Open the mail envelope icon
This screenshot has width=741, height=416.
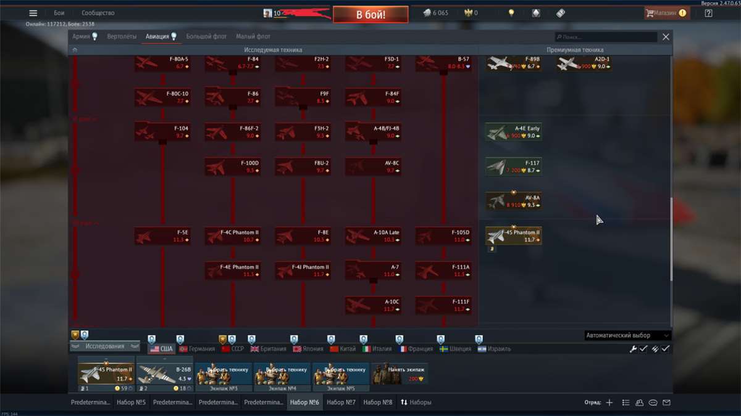pyautogui.click(x=666, y=402)
